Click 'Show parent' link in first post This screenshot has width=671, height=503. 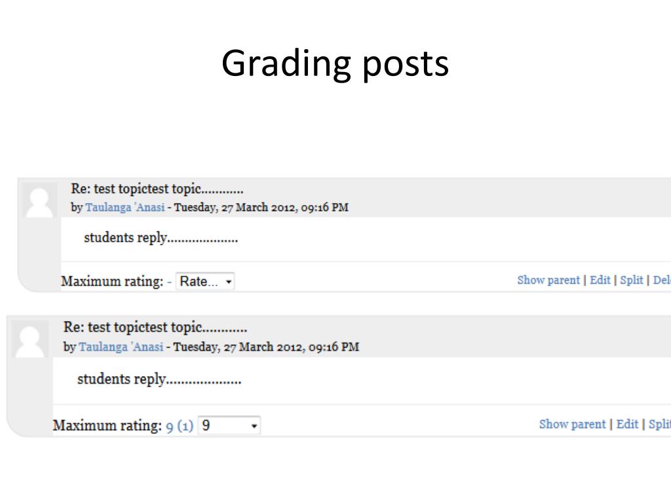(x=548, y=280)
